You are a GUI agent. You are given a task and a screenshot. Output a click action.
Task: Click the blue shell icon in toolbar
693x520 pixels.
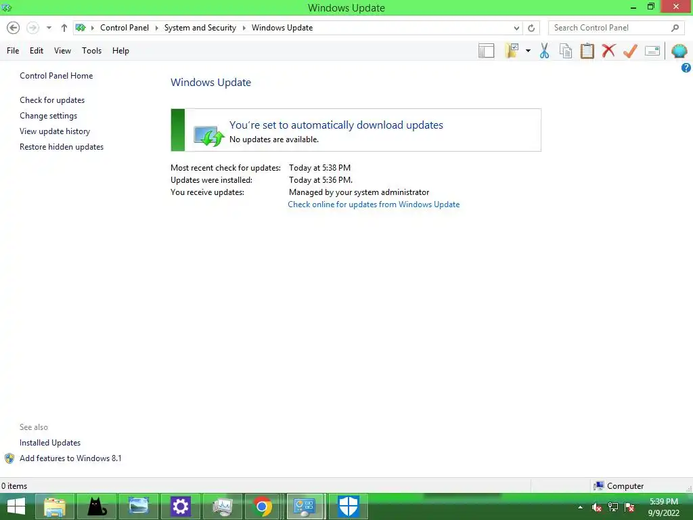click(x=679, y=51)
